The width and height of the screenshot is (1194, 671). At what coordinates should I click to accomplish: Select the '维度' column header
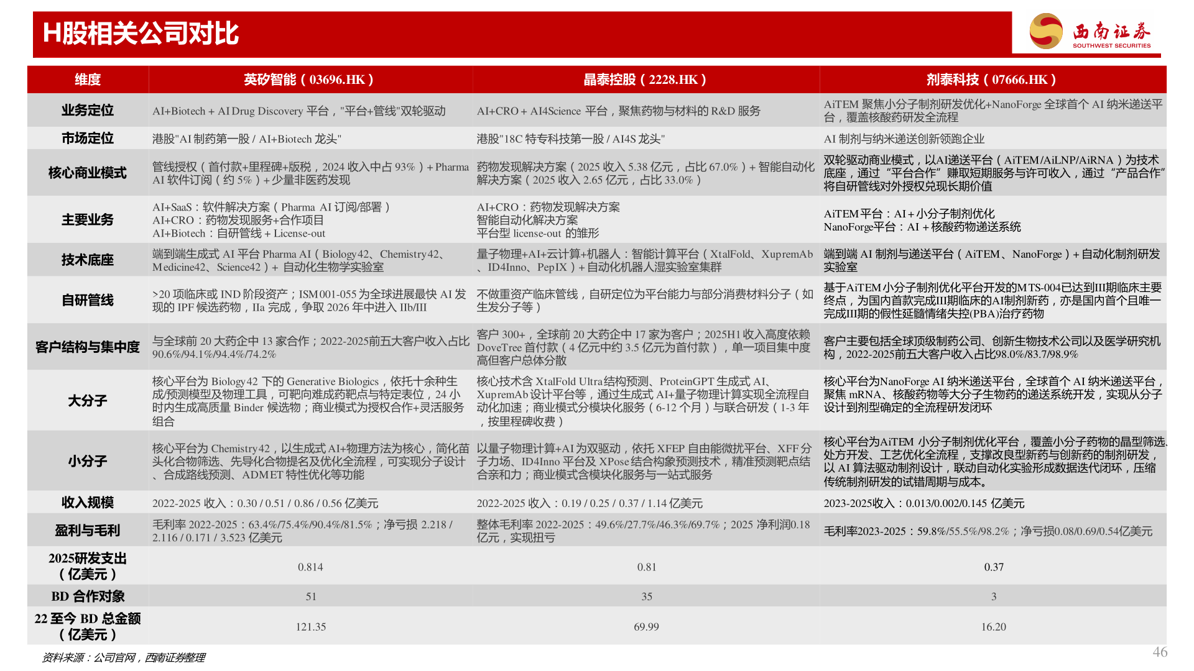pyautogui.click(x=88, y=80)
